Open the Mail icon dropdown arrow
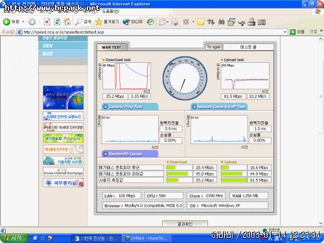The image size is (324, 243). (x=168, y=22)
